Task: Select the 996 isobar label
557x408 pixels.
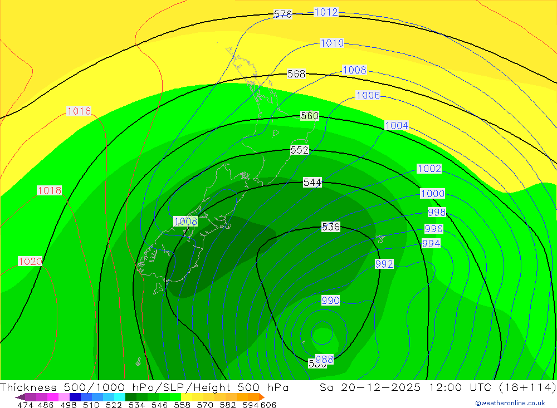Action: (x=434, y=229)
